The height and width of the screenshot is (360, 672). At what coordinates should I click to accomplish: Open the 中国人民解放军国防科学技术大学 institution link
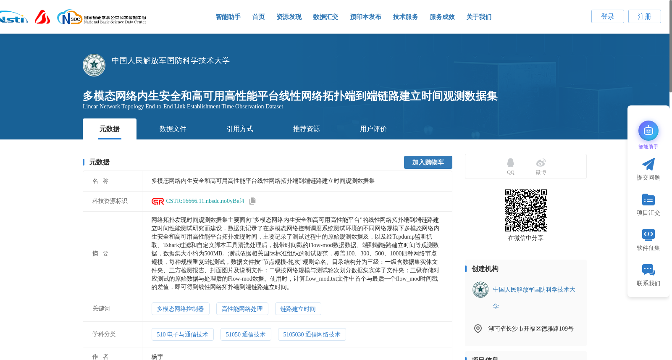(x=534, y=298)
